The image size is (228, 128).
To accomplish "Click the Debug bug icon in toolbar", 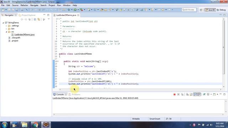I will 69,10.
